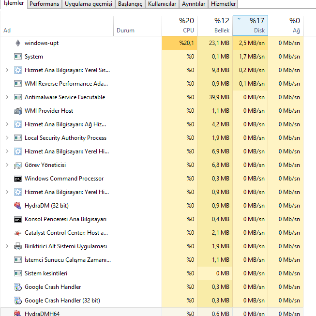Expand the Local Security Authority Process row
The image size is (316, 316).
[7, 138]
